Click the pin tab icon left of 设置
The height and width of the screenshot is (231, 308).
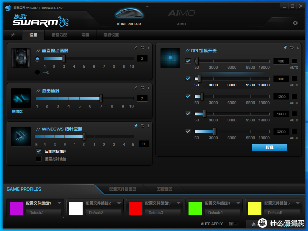[13, 35]
